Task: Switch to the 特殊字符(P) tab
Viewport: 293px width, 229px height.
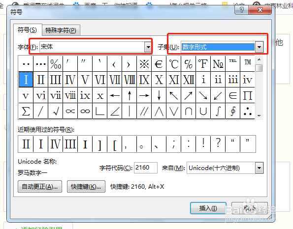Action: (61, 30)
